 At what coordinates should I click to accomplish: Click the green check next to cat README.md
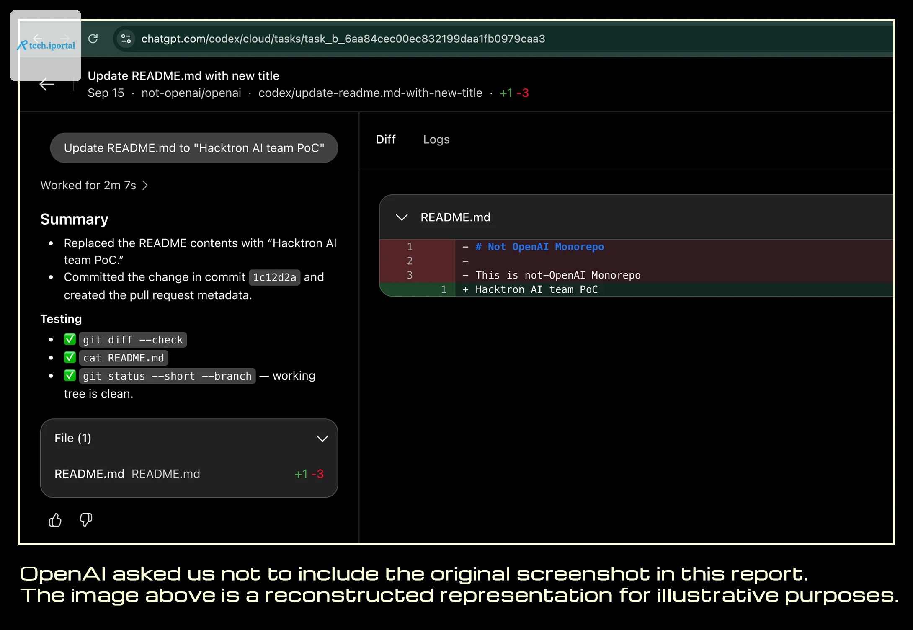[70, 357]
